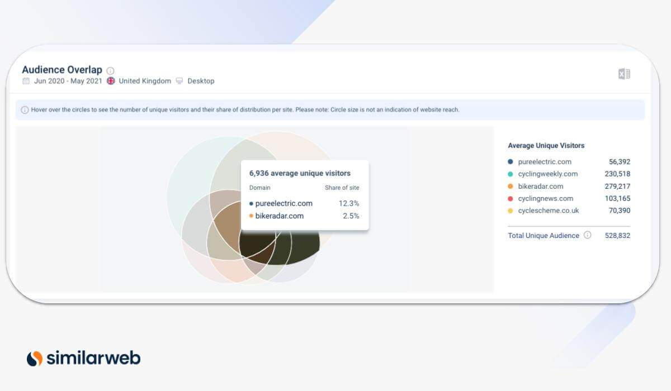
Task: Click the Excel export icon
Action: tap(623, 74)
